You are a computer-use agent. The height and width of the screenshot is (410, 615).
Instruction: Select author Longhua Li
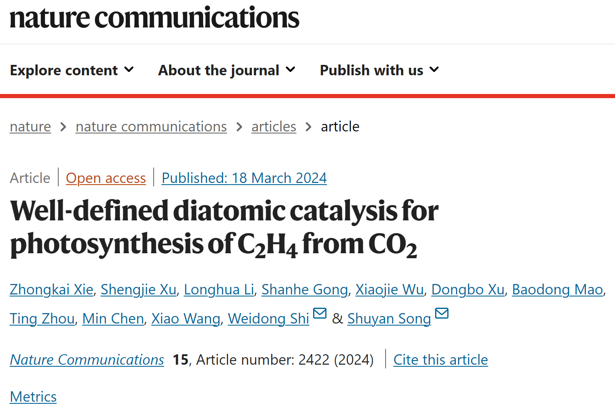[x=219, y=289]
